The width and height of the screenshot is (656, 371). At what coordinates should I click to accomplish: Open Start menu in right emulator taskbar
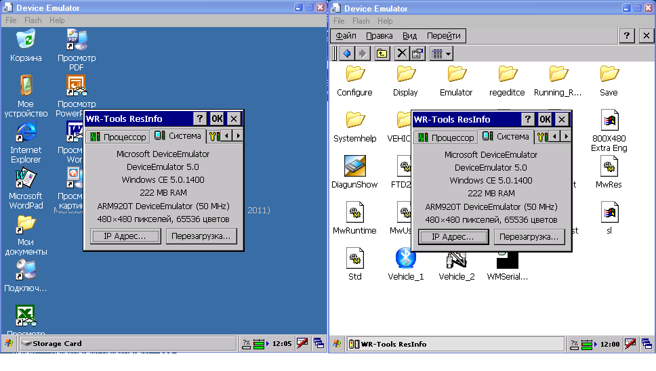[x=337, y=345]
